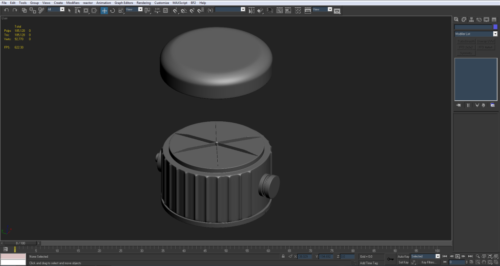Click the object color swatch
This screenshot has width=500, height=266.
pos(495,27)
